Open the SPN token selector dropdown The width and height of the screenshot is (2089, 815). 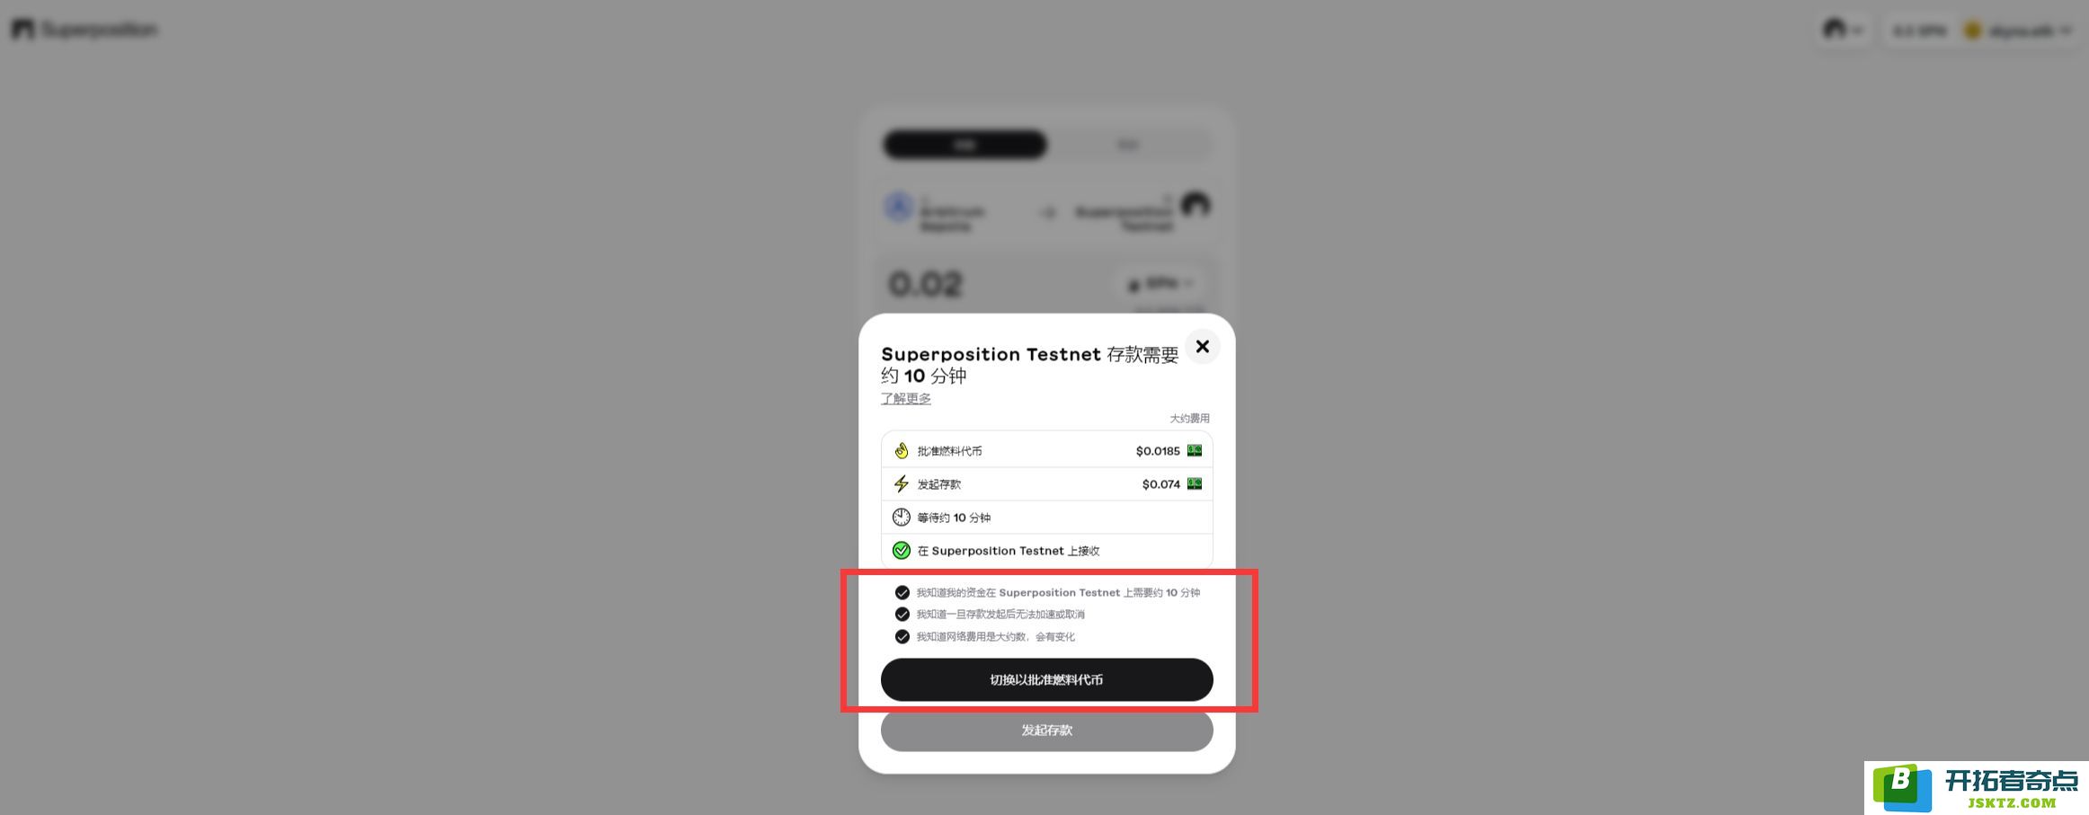pos(1160,284)
